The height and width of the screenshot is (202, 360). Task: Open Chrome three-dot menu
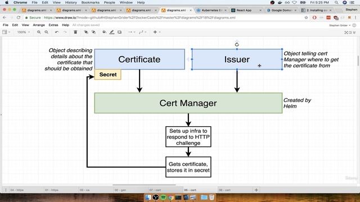(355, 17)
